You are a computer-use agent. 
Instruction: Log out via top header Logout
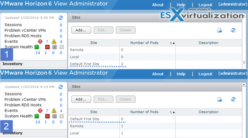pyautogui.click(x=205, y=5)
